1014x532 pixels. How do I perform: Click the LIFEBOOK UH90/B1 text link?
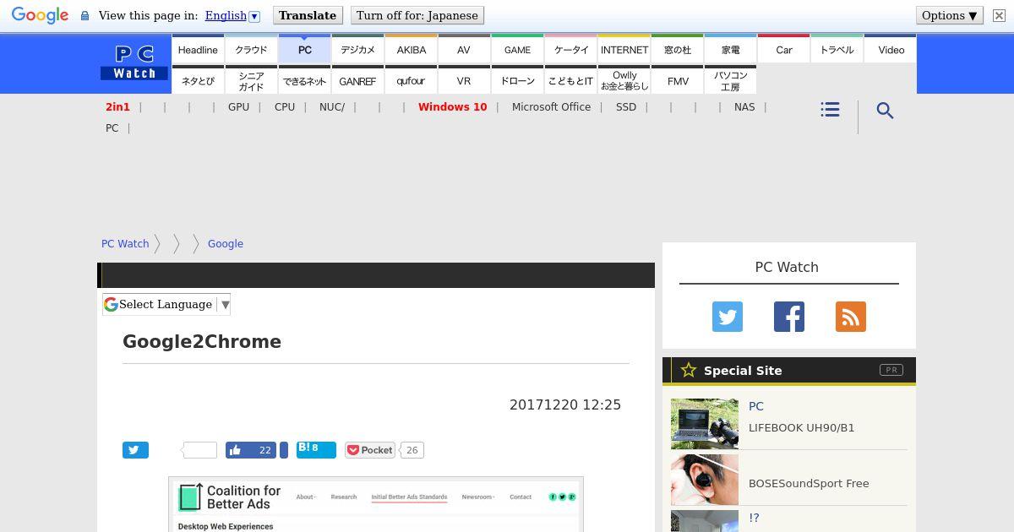pyautogui.click(x=801, y=427)
